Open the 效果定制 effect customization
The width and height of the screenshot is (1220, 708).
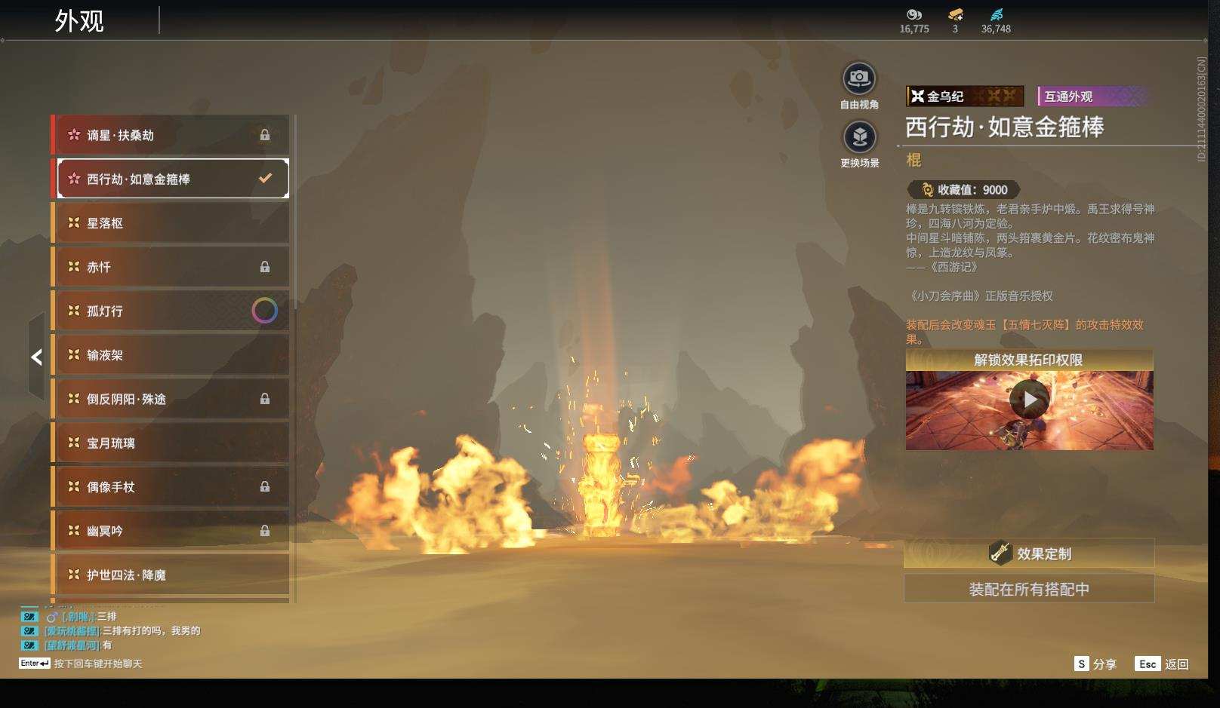pyautogui.click(x=1029, y=553)
